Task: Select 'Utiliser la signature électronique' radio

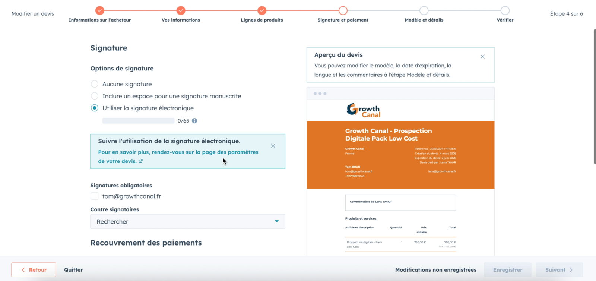Action: 95,108
